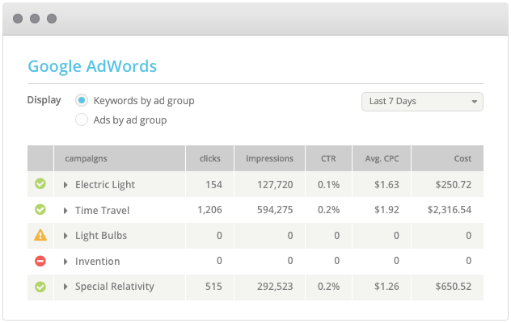This screenshot has width=511, height=323.
Task: Click the Electric Light campaign name
Action: [105, 185]
